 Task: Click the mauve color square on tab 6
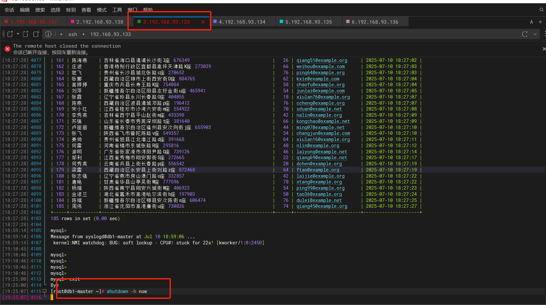[348, 21]
